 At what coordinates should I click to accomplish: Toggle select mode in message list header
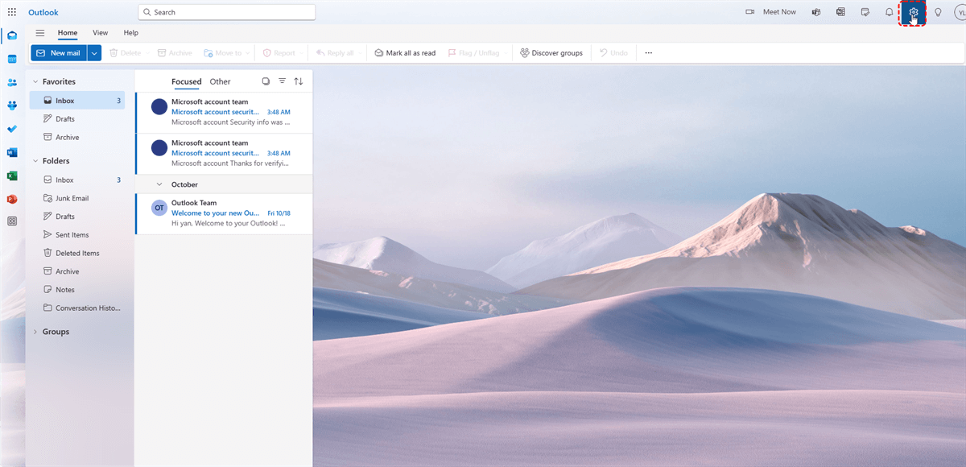click(x=266, y=81)
